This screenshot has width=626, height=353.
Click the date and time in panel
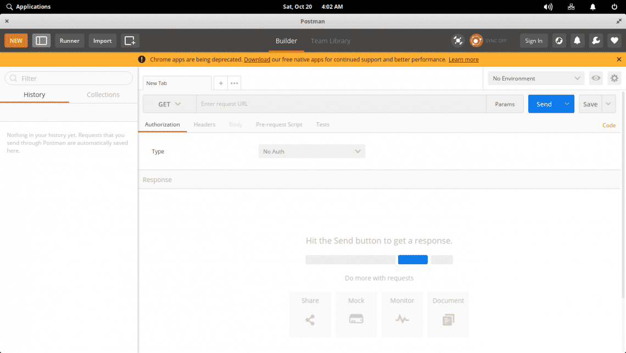tap(312, 7)
